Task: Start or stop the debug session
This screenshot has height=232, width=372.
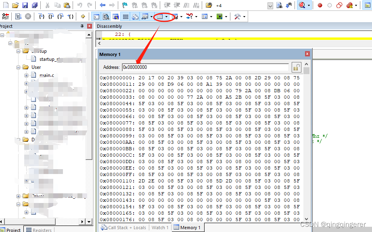Action: [x=301, y=5]
